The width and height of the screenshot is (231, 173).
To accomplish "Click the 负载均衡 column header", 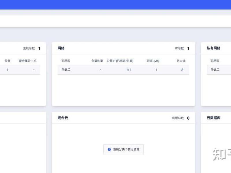I will pos(97,61).
